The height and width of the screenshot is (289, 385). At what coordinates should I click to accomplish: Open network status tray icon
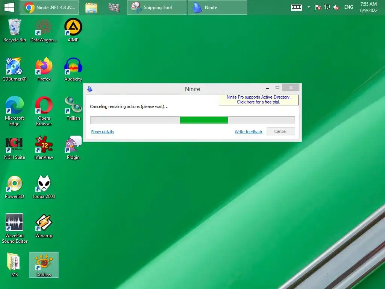[x=327, y=8]
